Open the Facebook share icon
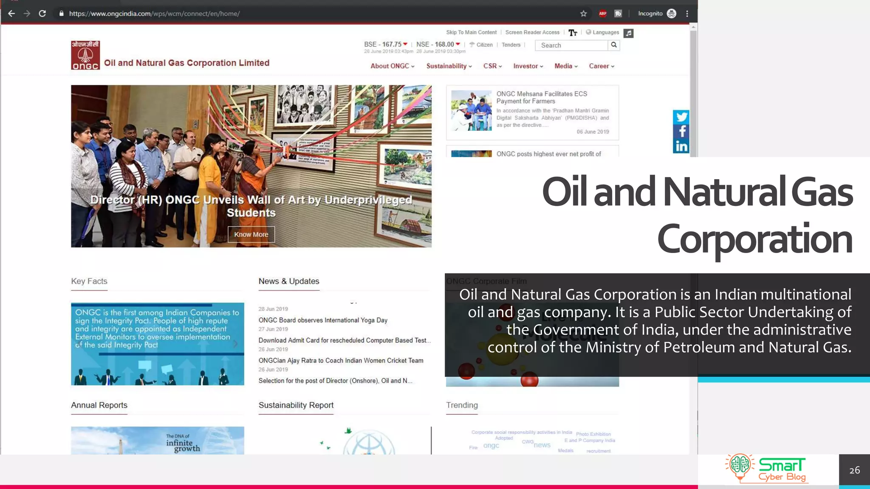870x489 pixels. [x=681, y=132]
